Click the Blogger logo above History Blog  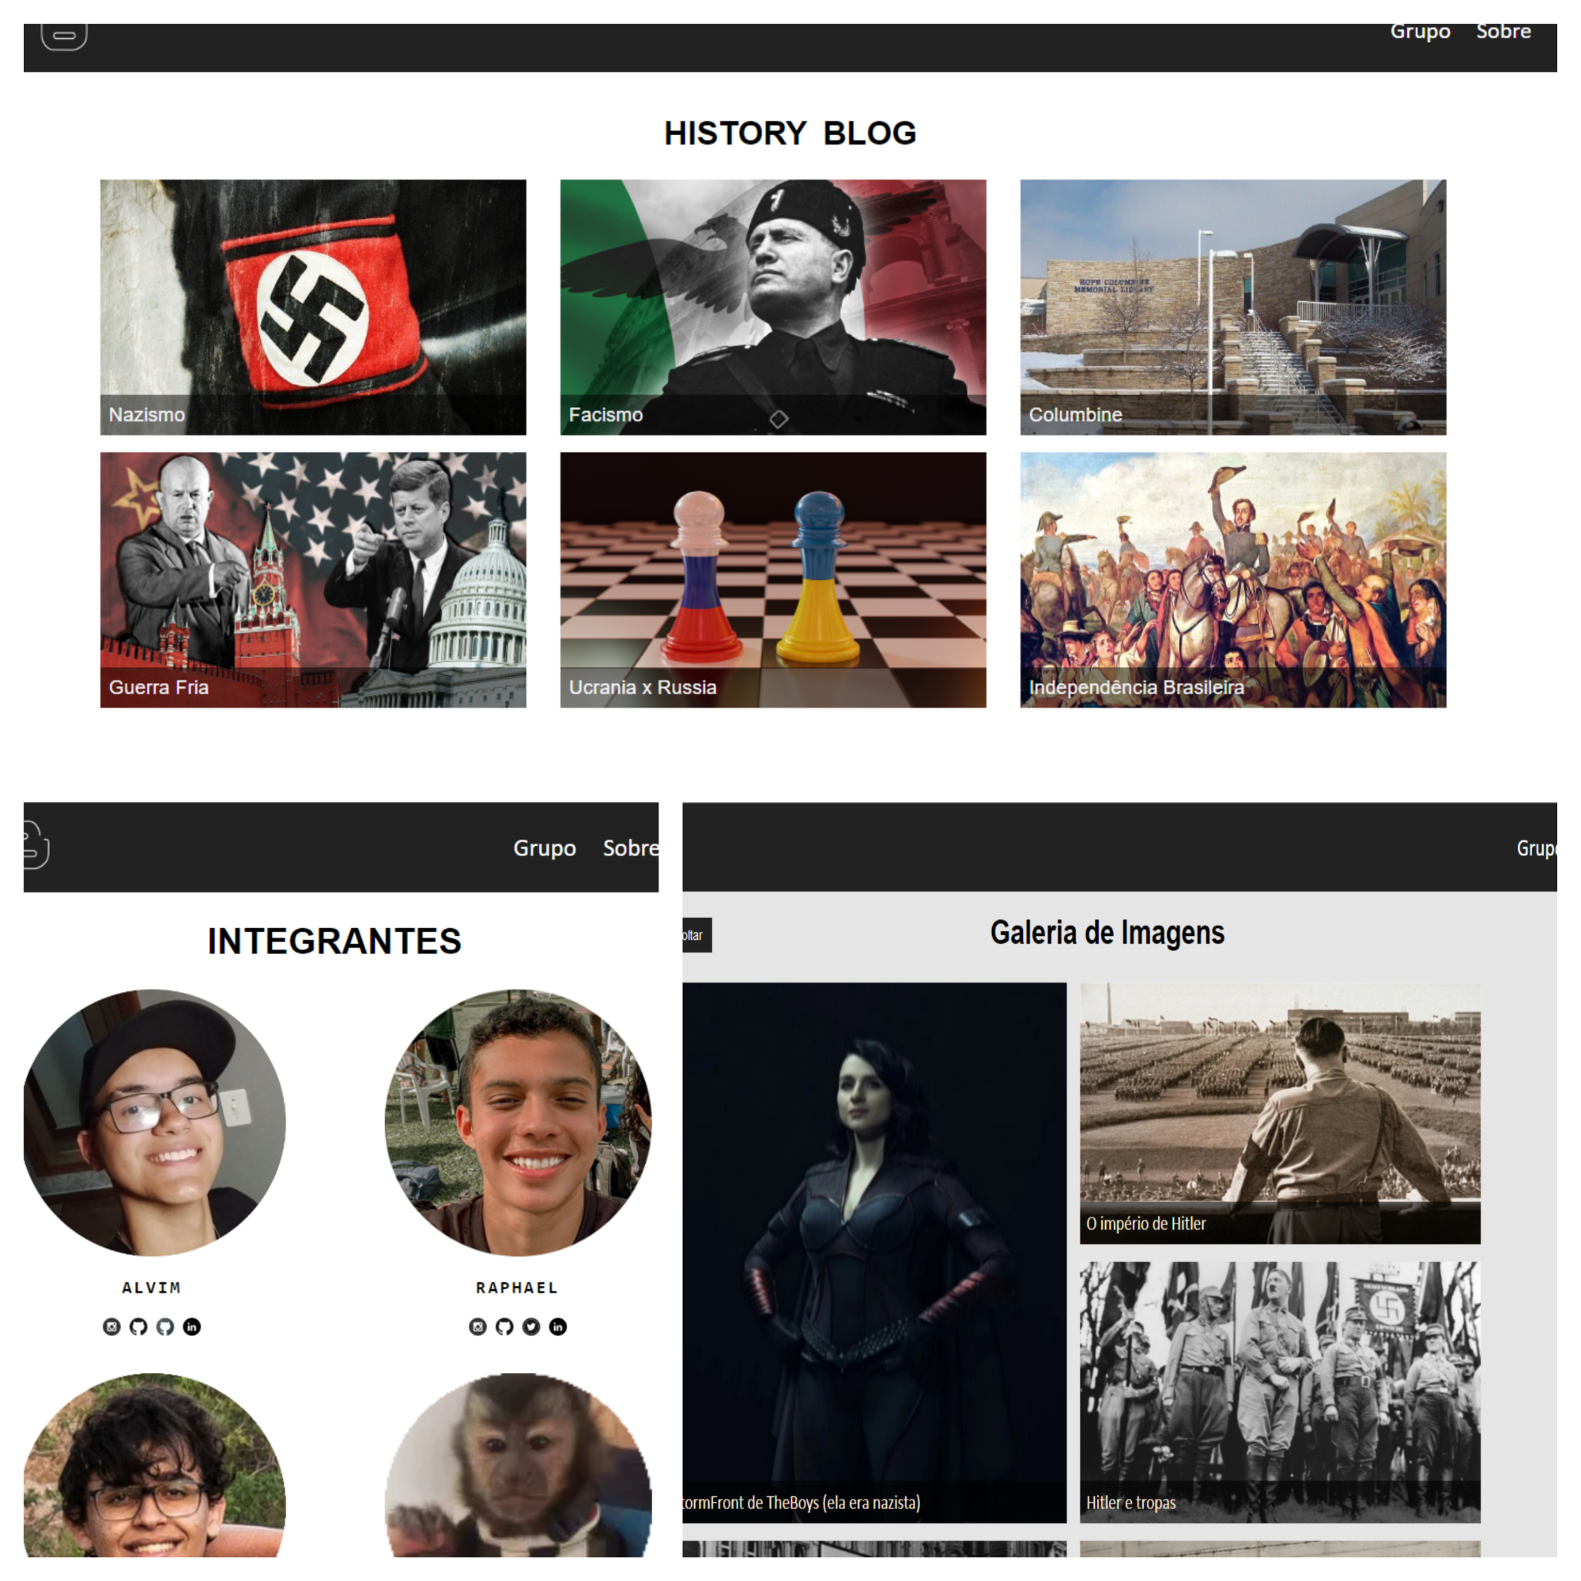pyautogui.click(x=65, y=36)
